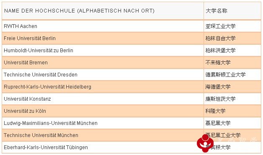Click the 康斯坦茨大学 cell

point(232,99)
